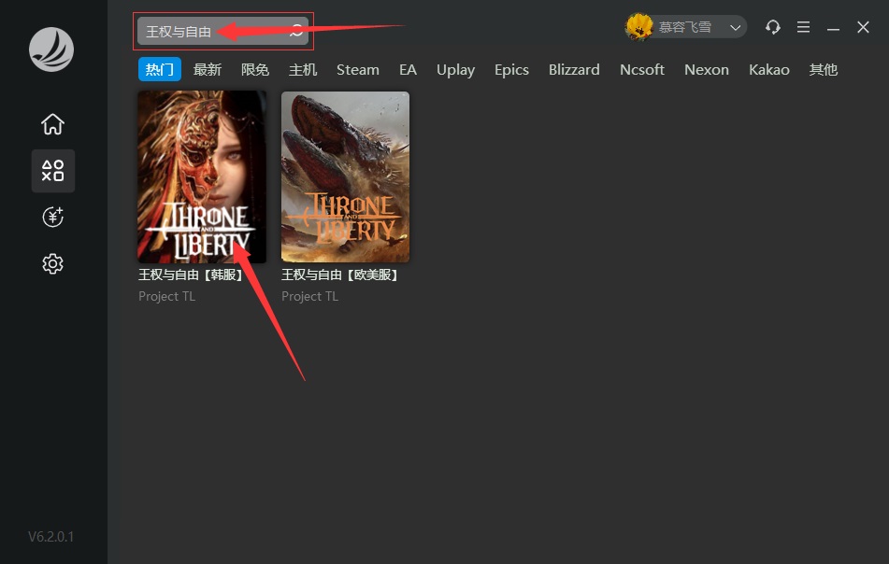Open the game library shapes icon
The width and height of the screenshot is (889, 564).
click(52, 171)
